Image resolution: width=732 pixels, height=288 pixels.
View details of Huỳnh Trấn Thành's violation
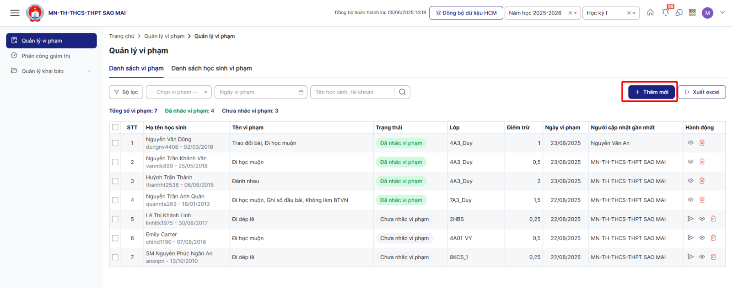pyautogui.click(x=690, y=181)
